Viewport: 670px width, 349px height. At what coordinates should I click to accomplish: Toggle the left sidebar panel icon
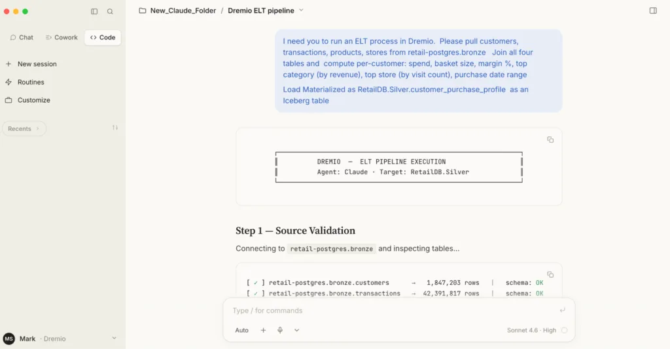(94, 12)
